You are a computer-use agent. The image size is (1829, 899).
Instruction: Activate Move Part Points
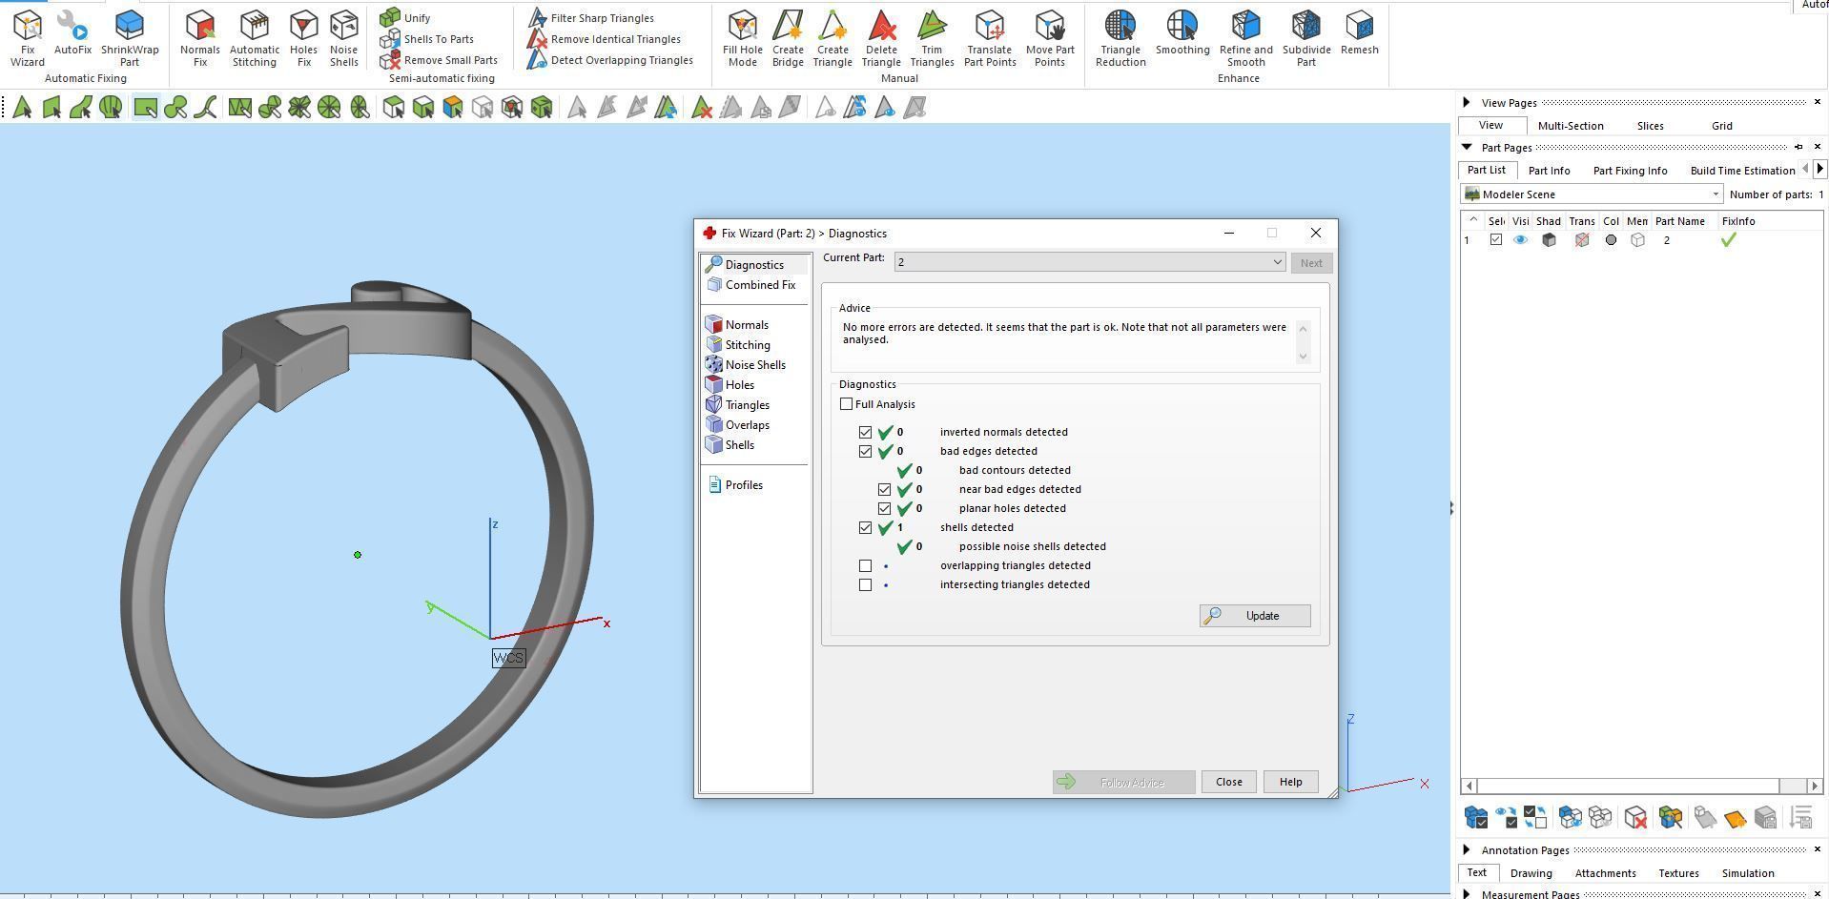pos(1050,39)
